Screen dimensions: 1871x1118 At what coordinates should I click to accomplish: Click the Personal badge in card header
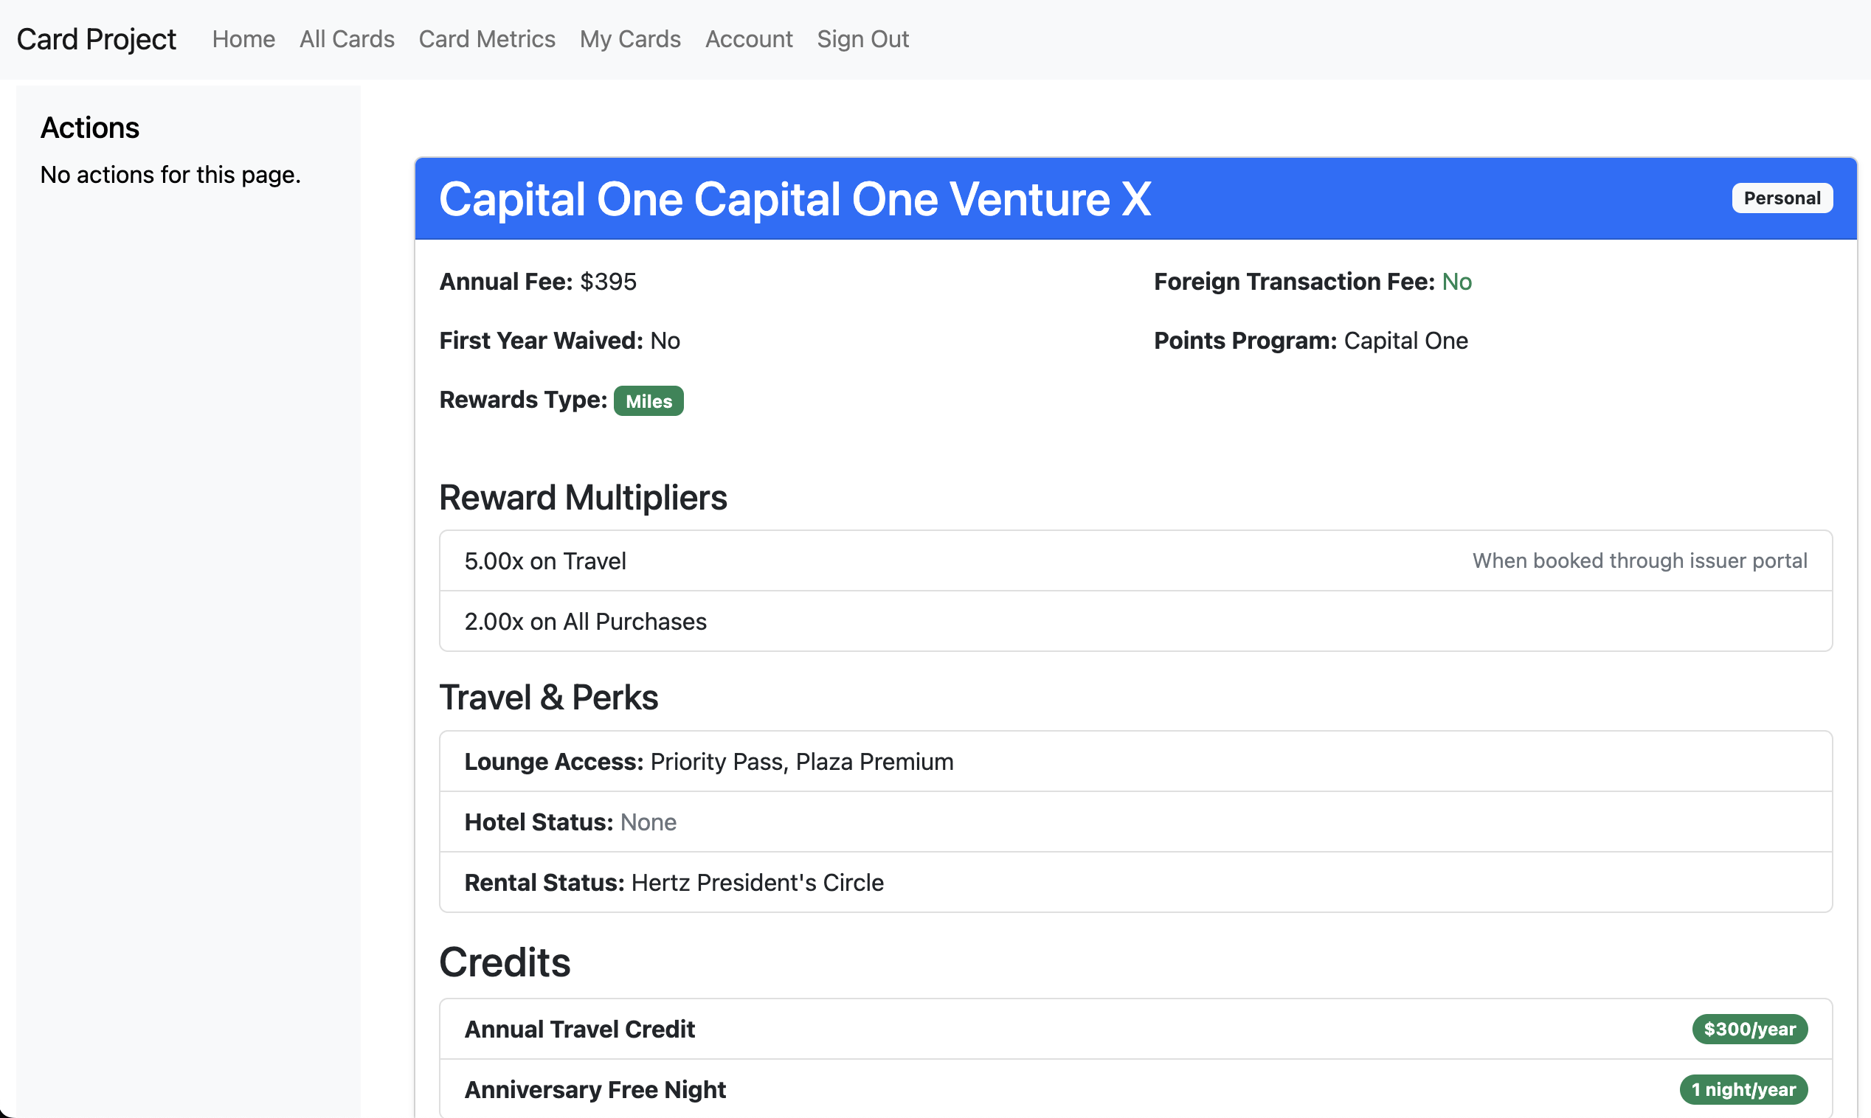(1781, 198)
